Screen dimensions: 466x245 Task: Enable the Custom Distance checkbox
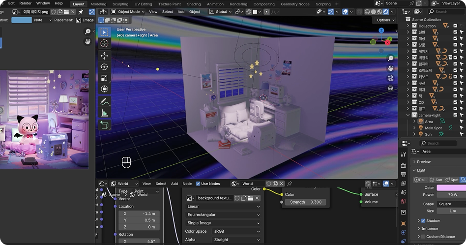pyautogui.click(x=423, y=237)
